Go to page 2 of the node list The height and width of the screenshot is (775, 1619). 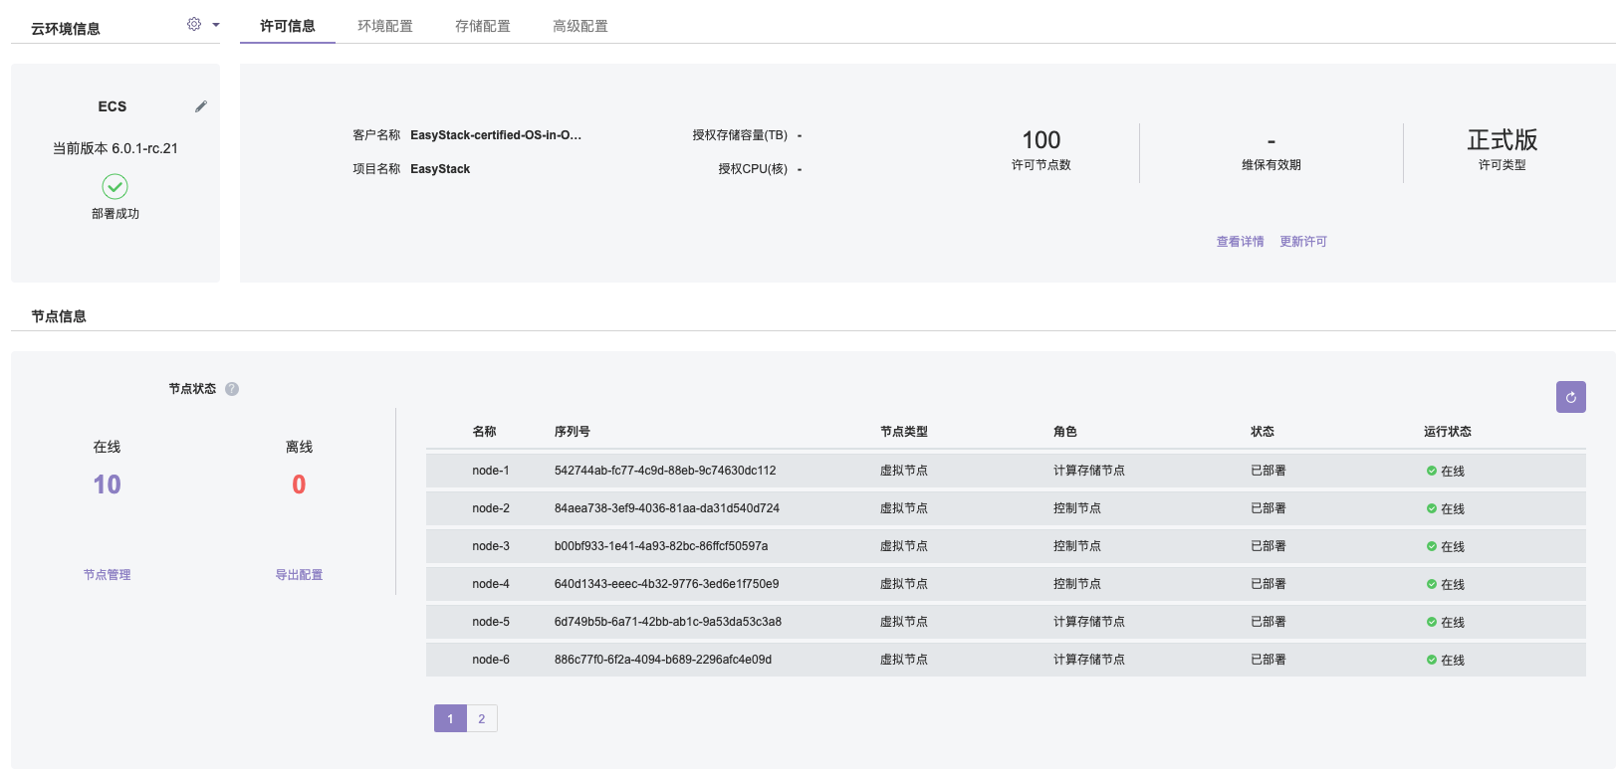482,718
